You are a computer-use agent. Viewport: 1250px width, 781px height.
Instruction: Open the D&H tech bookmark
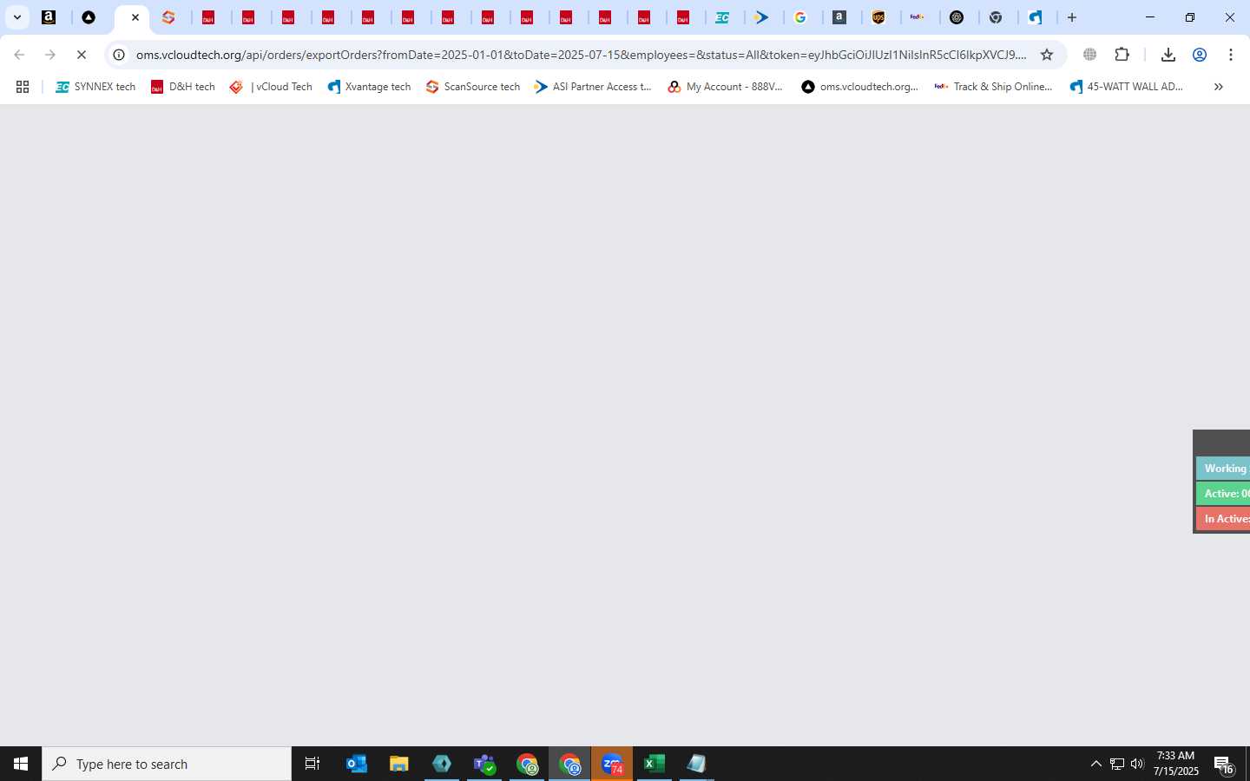tap(182, 87)
